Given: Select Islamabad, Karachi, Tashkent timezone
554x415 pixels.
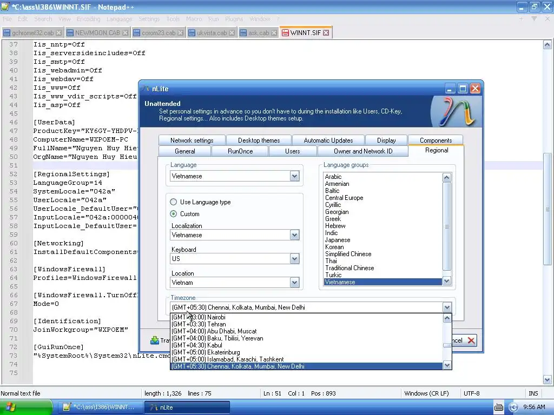Looking at the screenshot, I should 306,359.
